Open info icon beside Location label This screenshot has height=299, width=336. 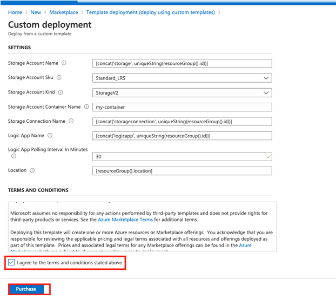coord(32,170)
